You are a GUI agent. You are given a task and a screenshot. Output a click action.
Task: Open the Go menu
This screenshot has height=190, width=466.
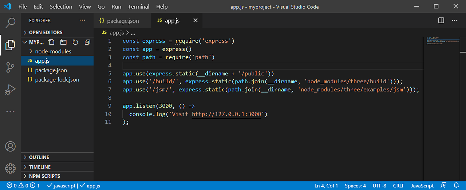pos(101,7)
